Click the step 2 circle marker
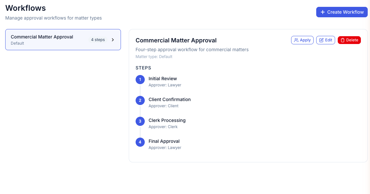370x194 pixels. pos(140,100)
